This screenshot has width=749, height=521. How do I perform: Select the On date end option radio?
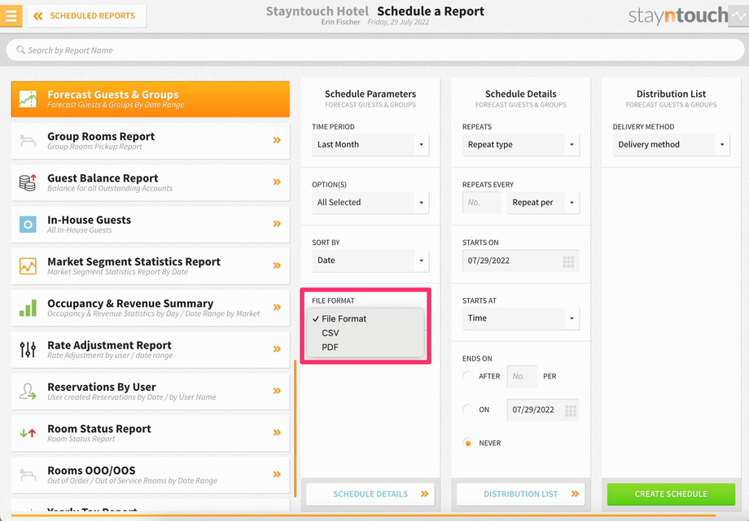pyautogui.click(x=468, y=409)
